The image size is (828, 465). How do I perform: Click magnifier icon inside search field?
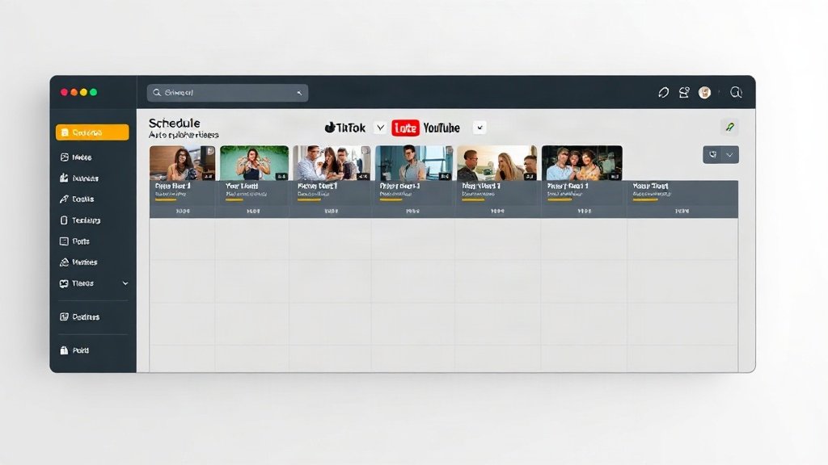click(157, 92)
